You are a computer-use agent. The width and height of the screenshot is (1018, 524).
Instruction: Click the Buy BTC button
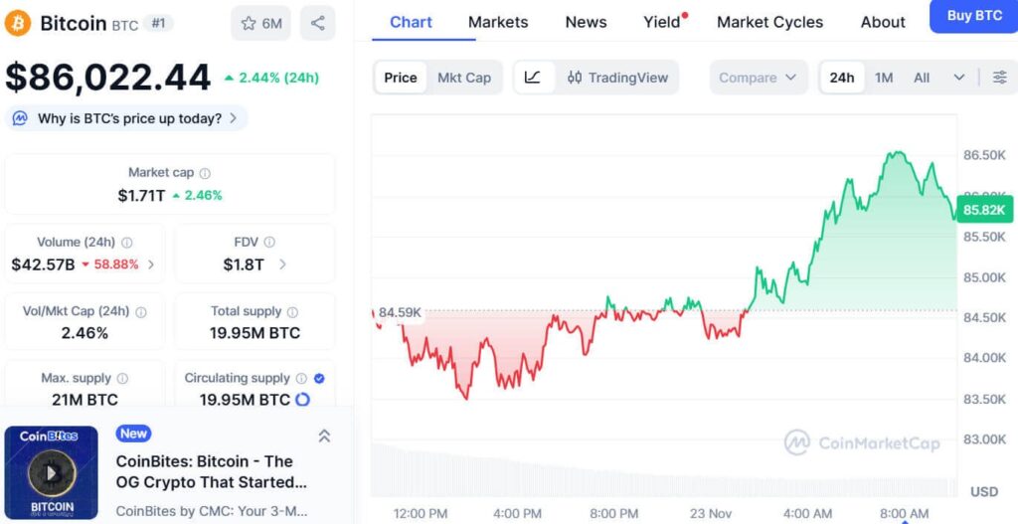pos(973,16)
